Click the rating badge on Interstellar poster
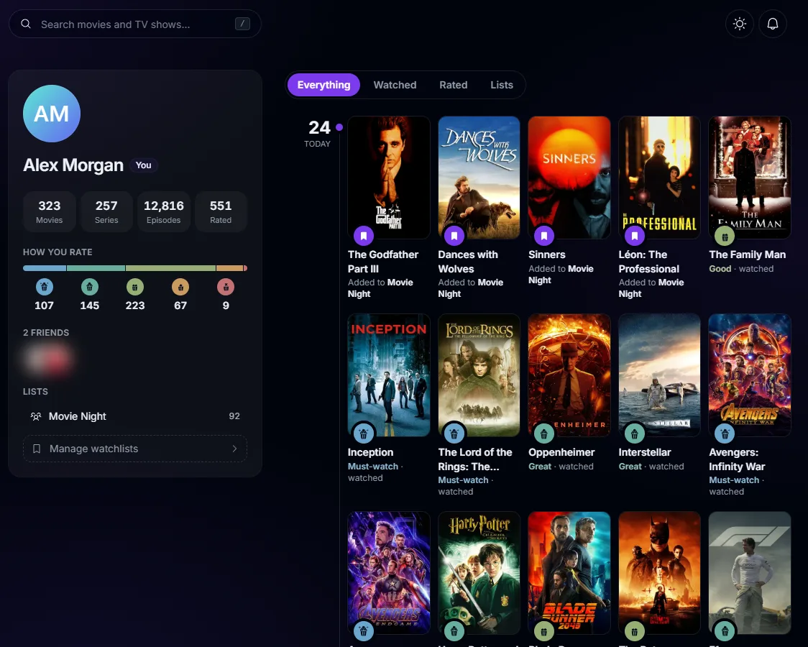The width and height of the screenshot is (808, 647). [x=634, y=433]
